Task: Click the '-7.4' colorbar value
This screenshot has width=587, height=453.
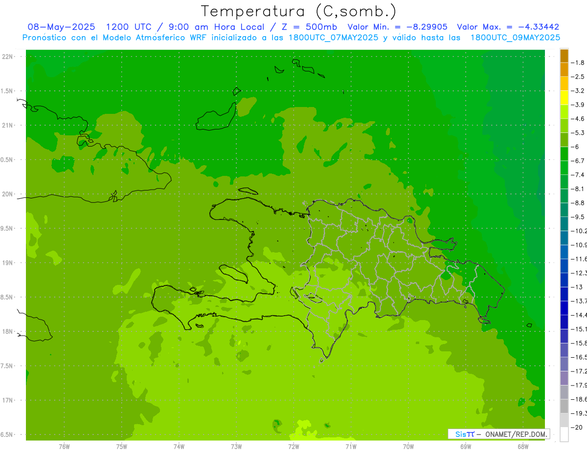Action: pyautogui.click(x=578, y=175)
